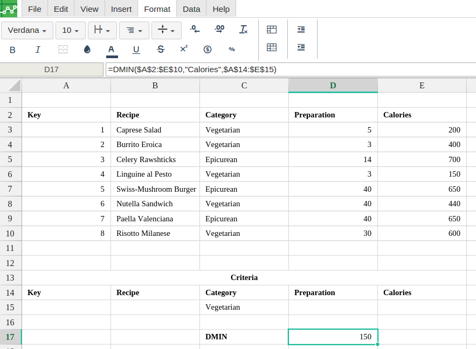Screen dimensions: 476x349
Task: Open the background fill color picker
Action: pyautogui.click(x=87, y=50)
